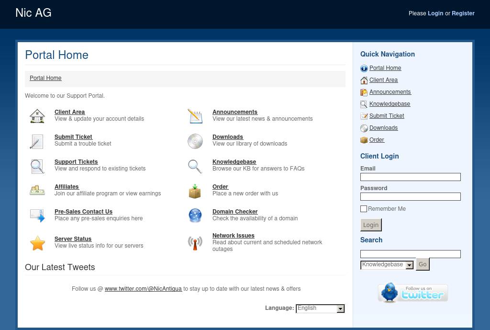Open Announcements in Quick Navigation
Screen dimensions: 490x330
[390, 92]
